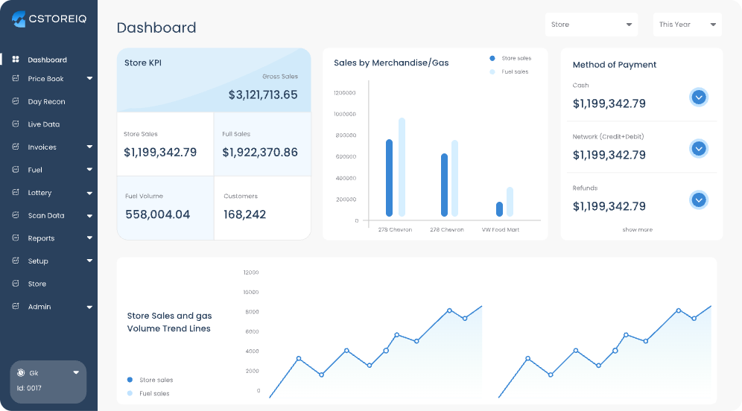Viewport: 742px width, 411px height.
Task: Click the Lottery sidebar icon
Action: [16, 192]
